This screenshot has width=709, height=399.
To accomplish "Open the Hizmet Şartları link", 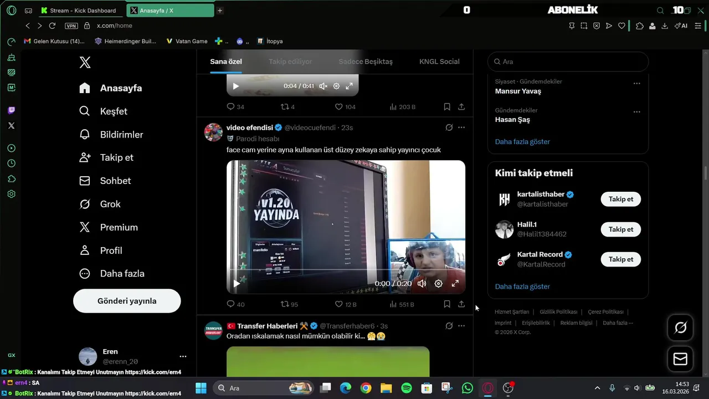I will point(512,312).
